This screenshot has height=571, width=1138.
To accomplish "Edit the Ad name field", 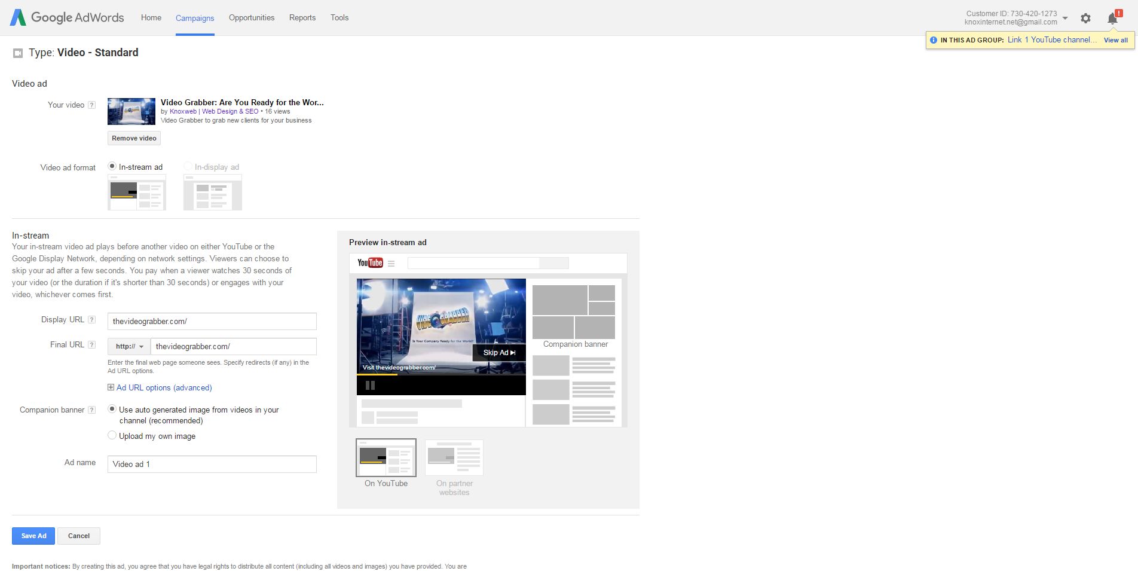I will tap(212, 465).
